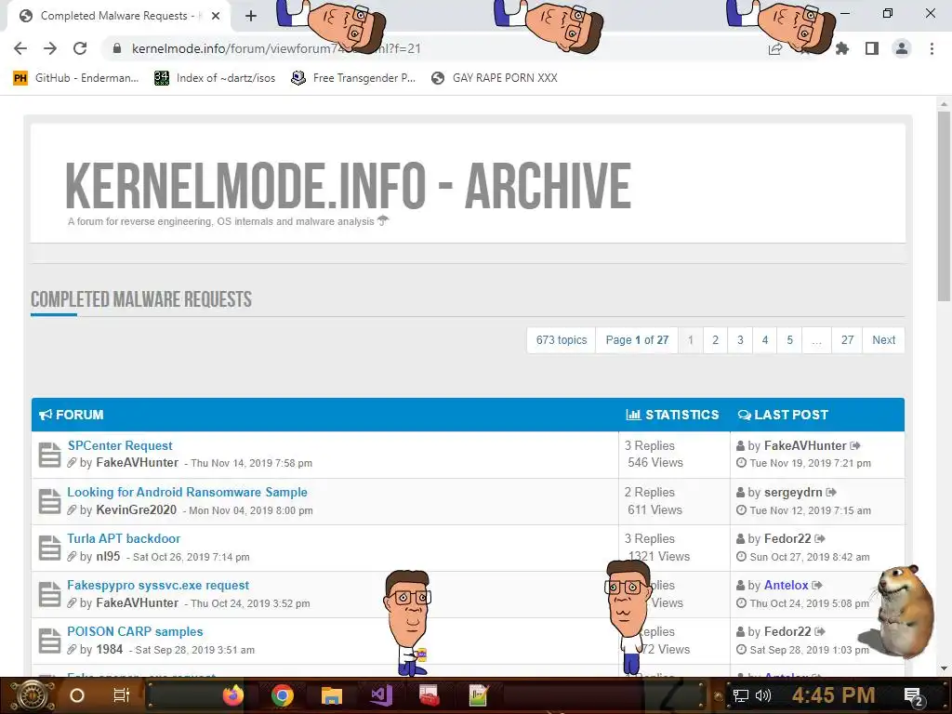Open Chrome side panel
The image size is (952, 714).
[x=872, y=48]
